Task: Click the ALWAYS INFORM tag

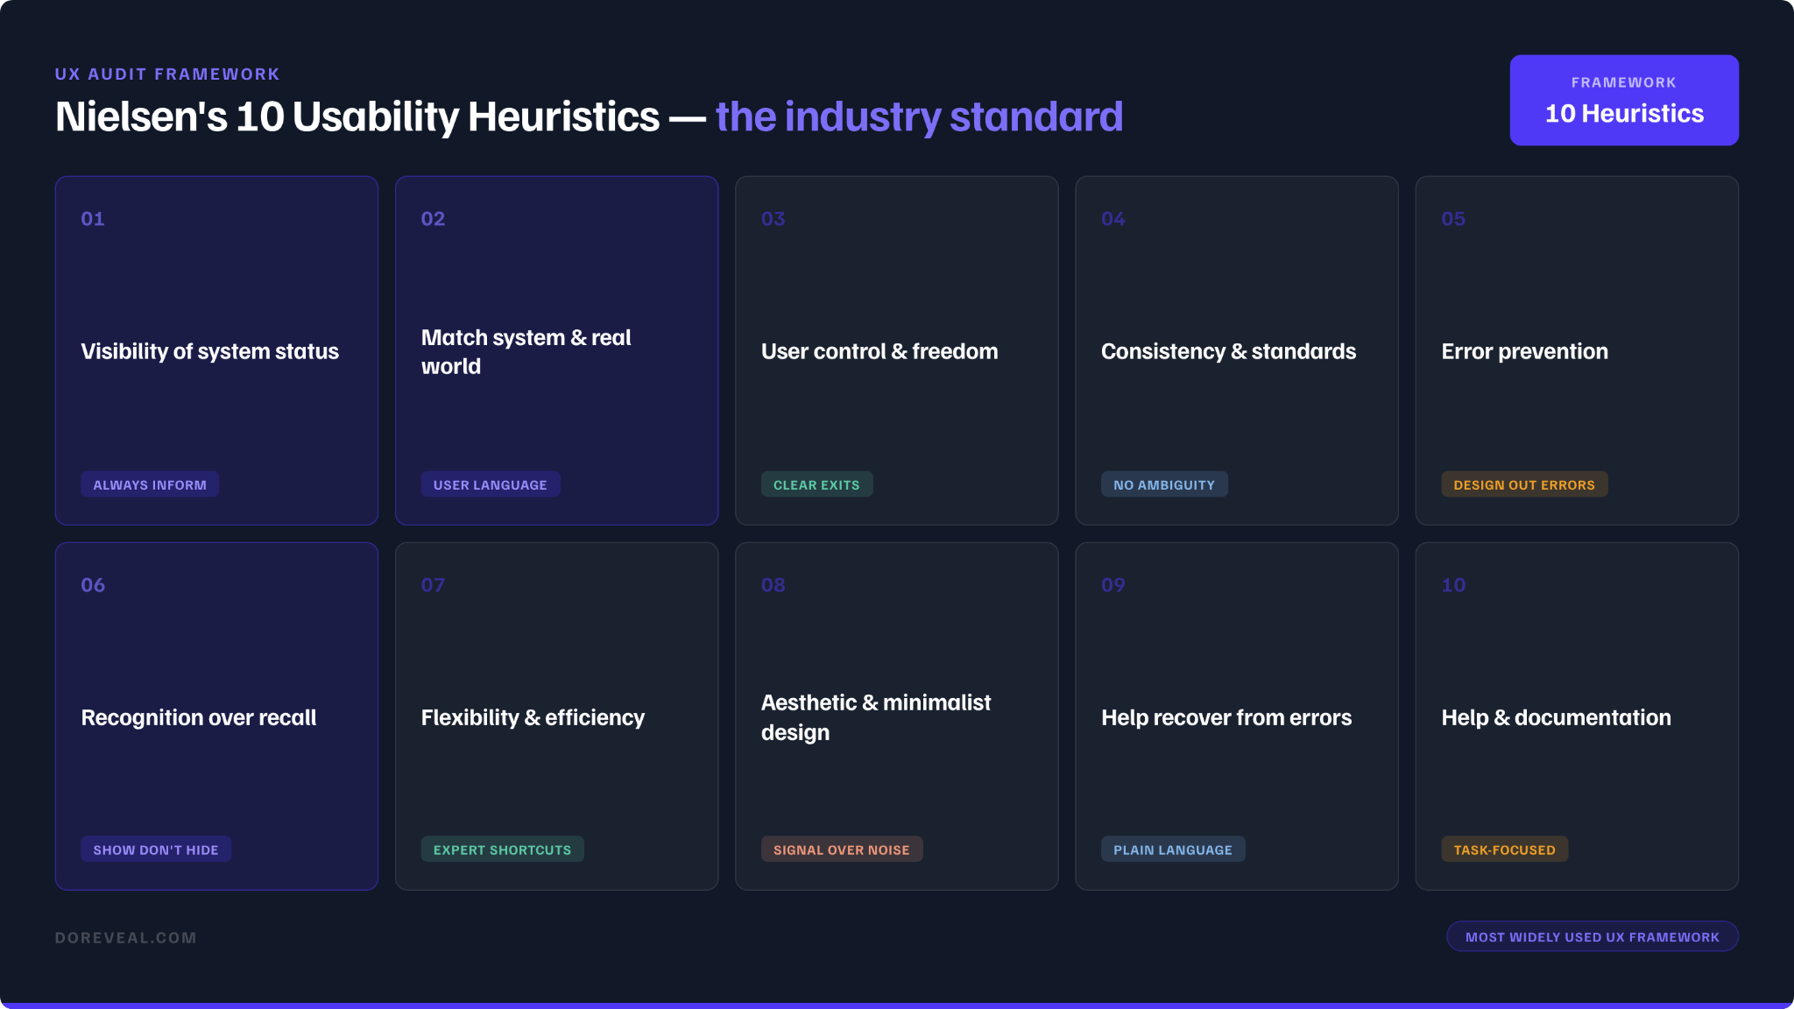Action: point(150,484)
